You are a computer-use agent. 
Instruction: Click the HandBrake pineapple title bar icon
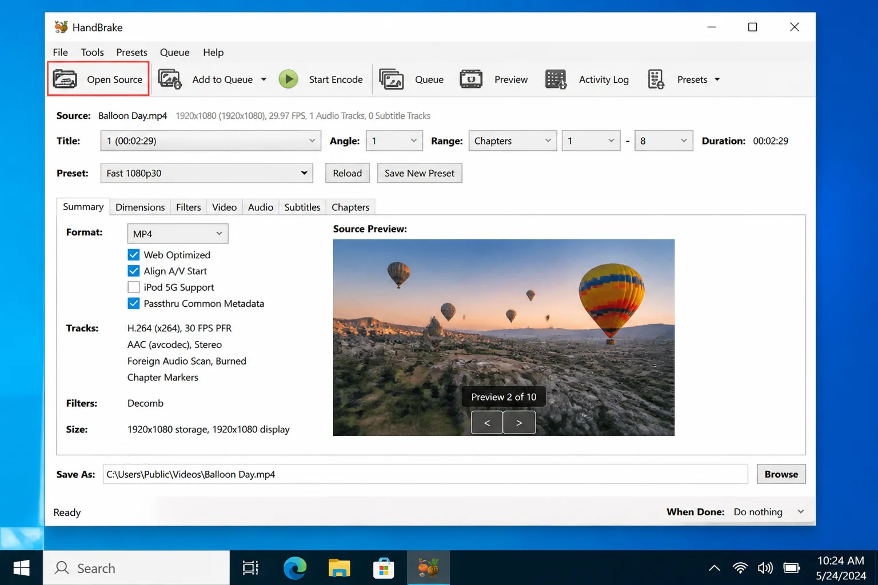(61, 27)
